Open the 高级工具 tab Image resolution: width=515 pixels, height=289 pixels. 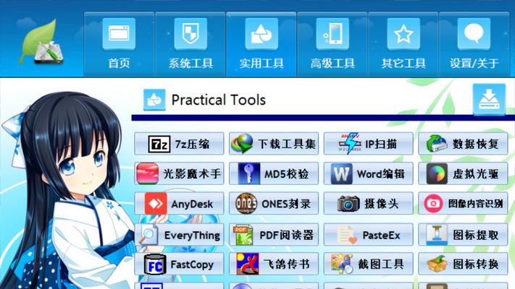(x=332, y=44)
